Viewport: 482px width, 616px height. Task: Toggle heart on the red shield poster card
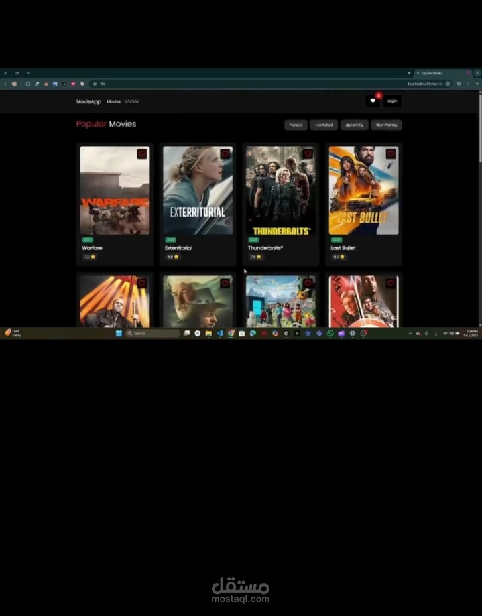391,284
